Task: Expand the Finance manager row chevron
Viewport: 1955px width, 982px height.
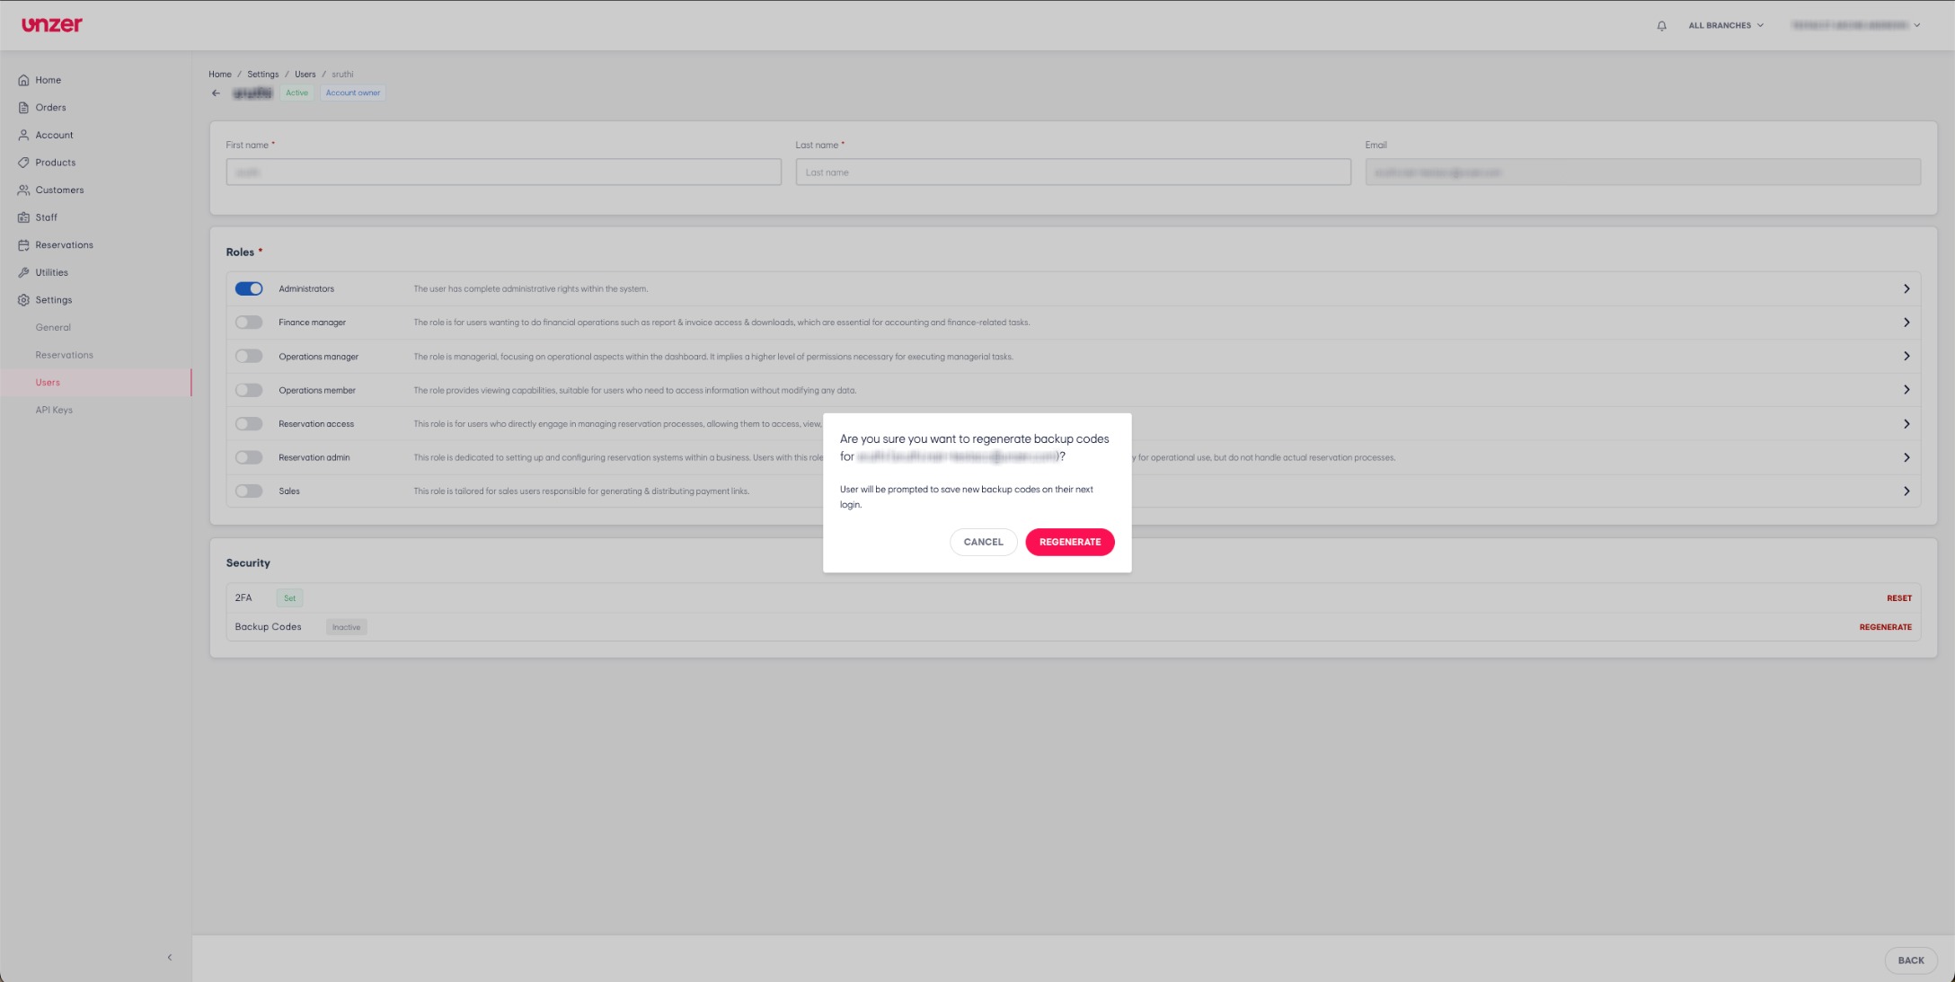Action: 1906,323
